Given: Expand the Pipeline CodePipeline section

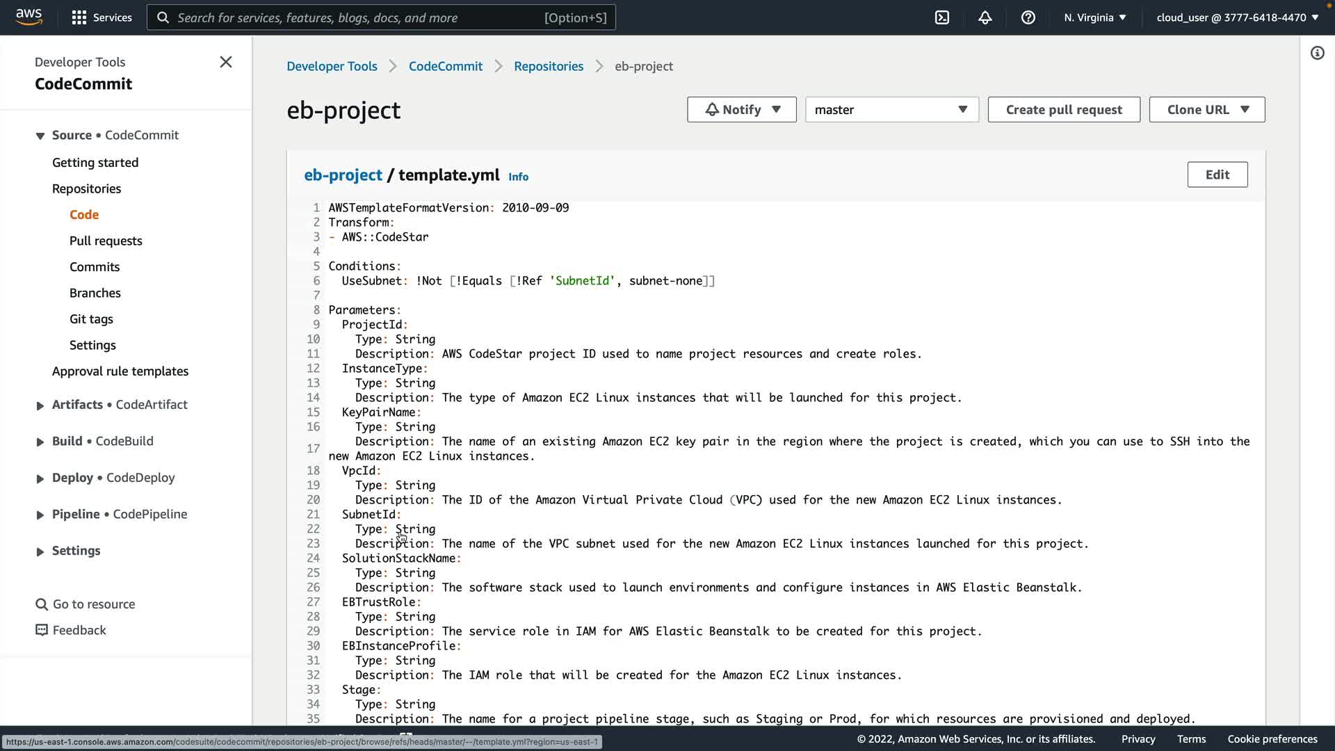Looking at the screenshot, I should click(40, 515).
